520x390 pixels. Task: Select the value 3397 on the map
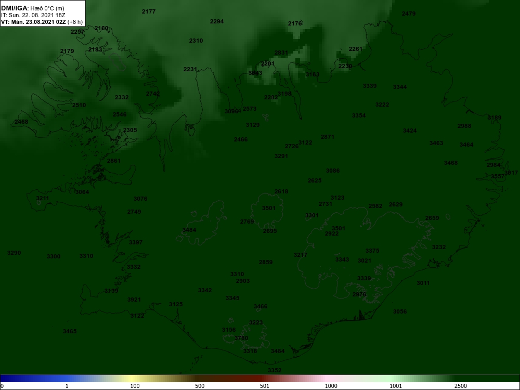[136, 242]
